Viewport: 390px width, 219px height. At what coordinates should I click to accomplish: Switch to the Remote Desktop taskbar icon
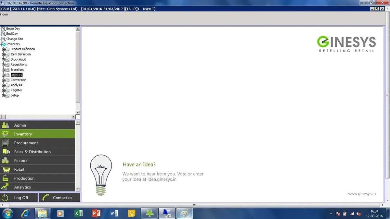(167, 213)
